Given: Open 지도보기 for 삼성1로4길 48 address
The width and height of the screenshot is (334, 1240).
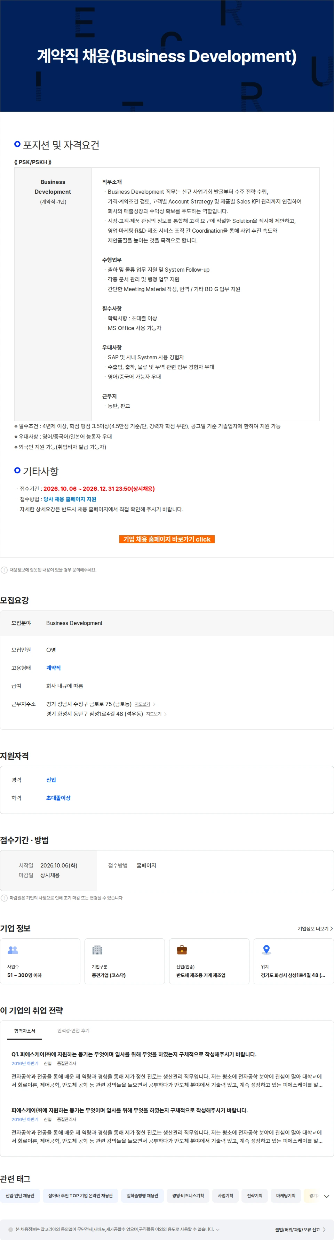Looking at the screenshot, I should tap(153, 714).
